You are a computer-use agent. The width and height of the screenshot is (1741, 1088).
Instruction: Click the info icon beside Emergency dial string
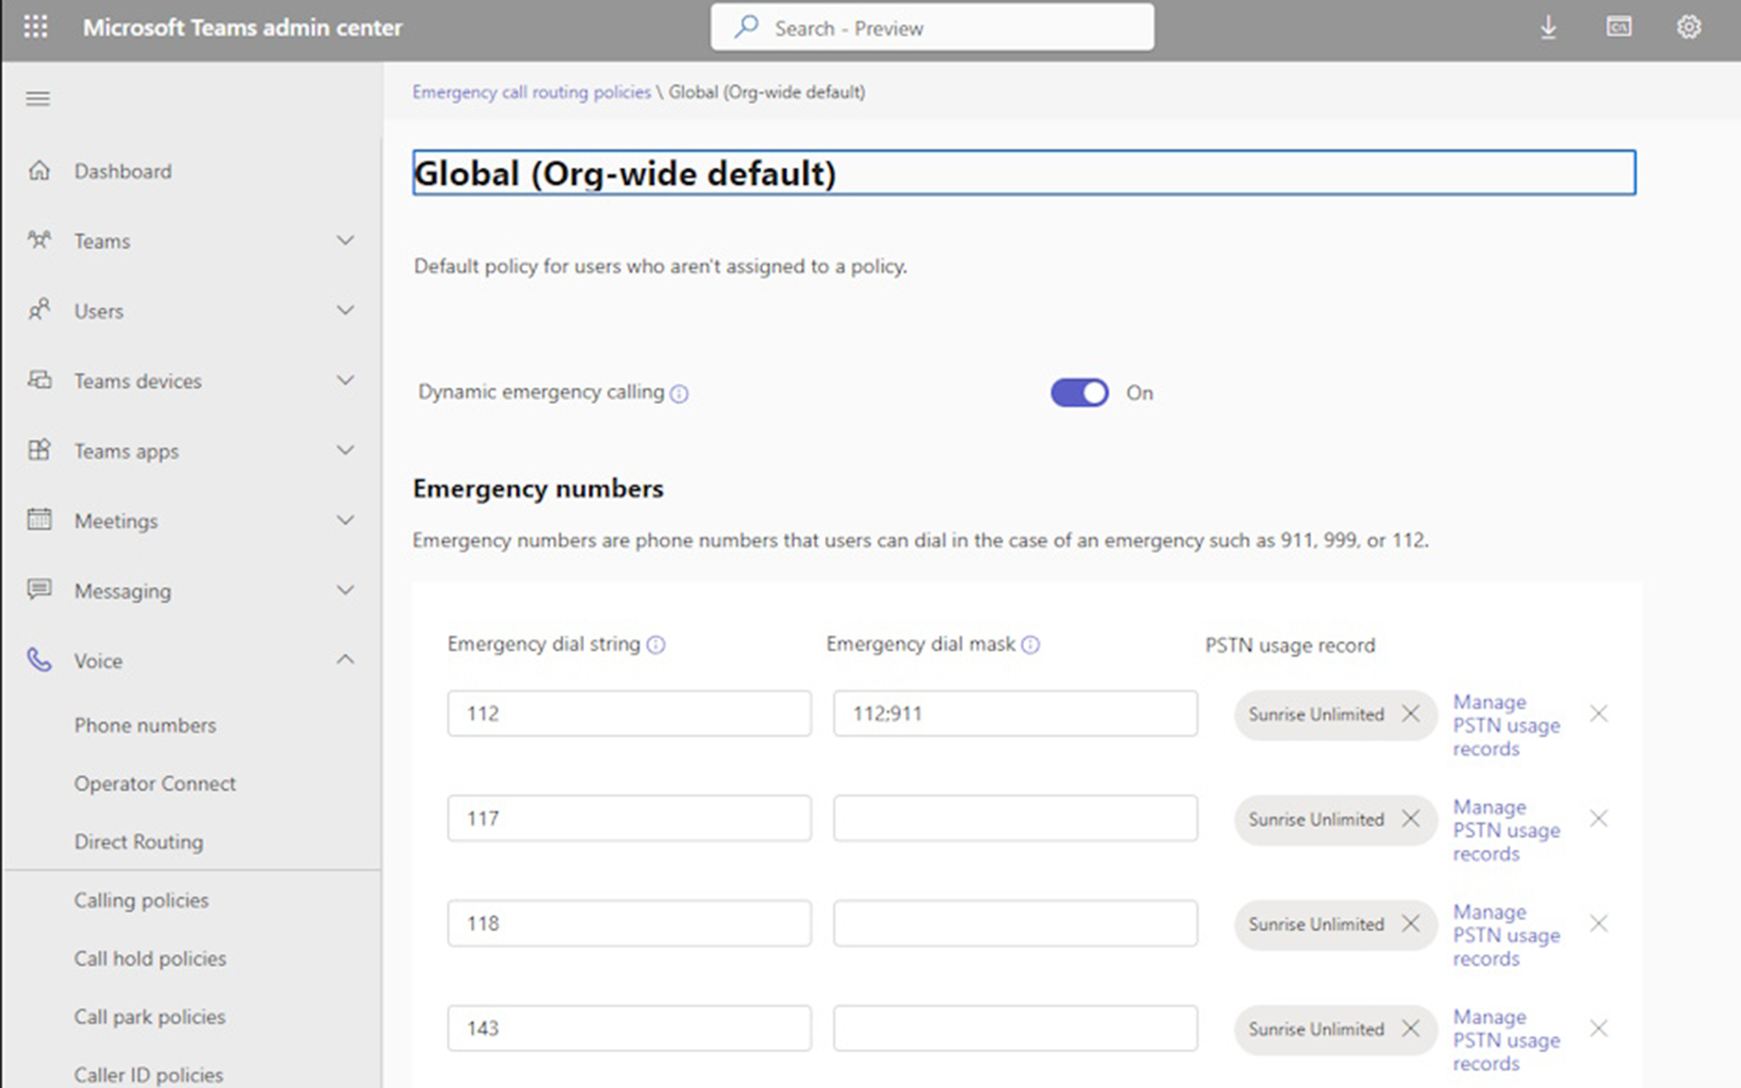tap(656, 645)
